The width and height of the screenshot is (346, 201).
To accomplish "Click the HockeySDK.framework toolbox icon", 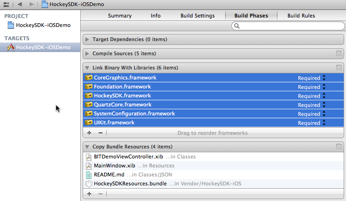I will 88,96.
